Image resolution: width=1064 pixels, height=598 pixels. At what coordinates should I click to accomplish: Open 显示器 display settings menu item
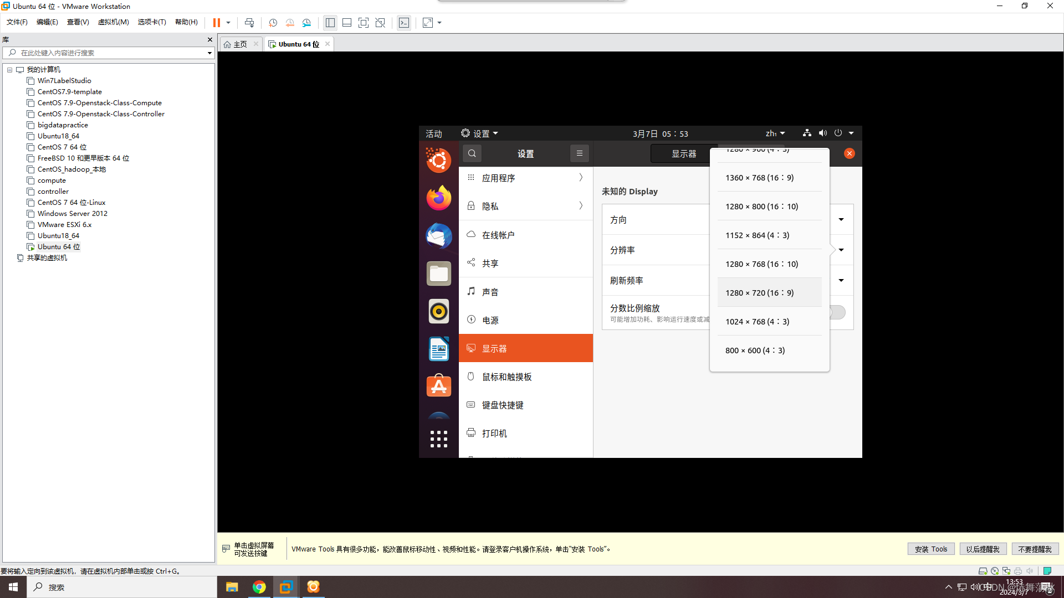tap(525, 348)
